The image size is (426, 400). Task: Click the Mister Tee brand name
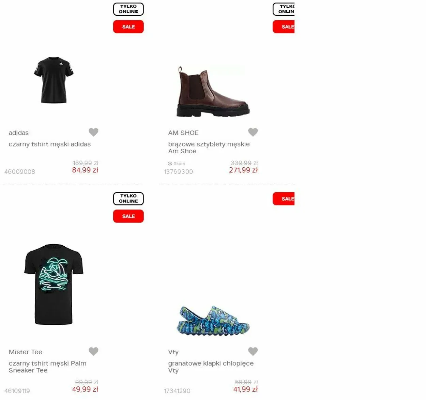(x=26, y=352)
